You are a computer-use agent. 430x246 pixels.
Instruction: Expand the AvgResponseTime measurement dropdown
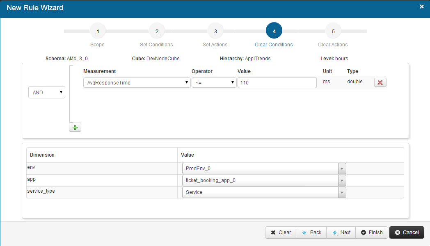(x=137, y=83)
